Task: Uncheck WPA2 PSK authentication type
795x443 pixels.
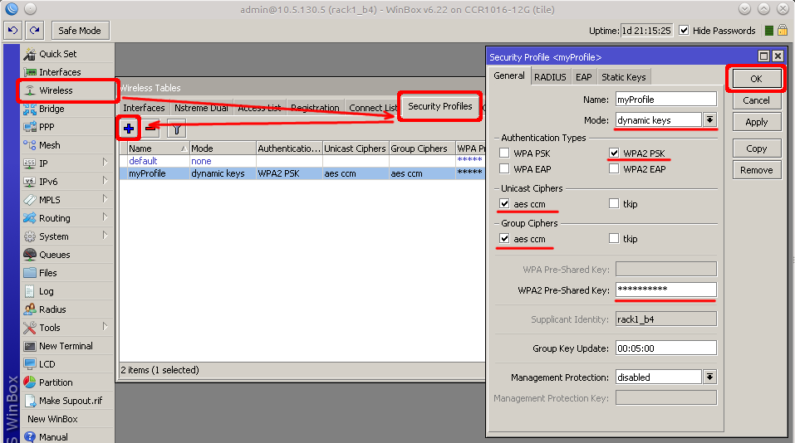Action: click(614, 153)
